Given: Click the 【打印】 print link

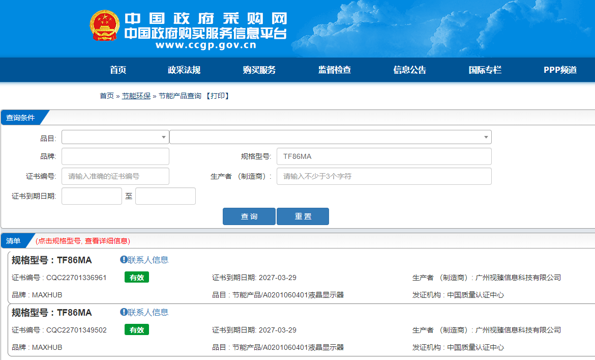Looking at the screenshot, I should click(x=218, y=96).
